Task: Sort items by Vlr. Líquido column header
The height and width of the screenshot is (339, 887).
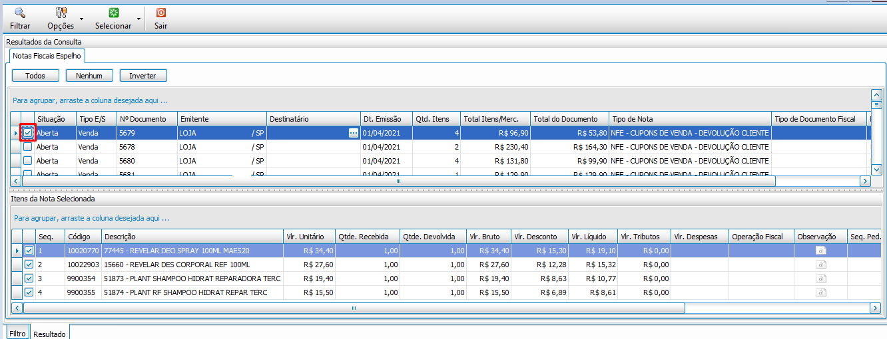Action: 592,237
